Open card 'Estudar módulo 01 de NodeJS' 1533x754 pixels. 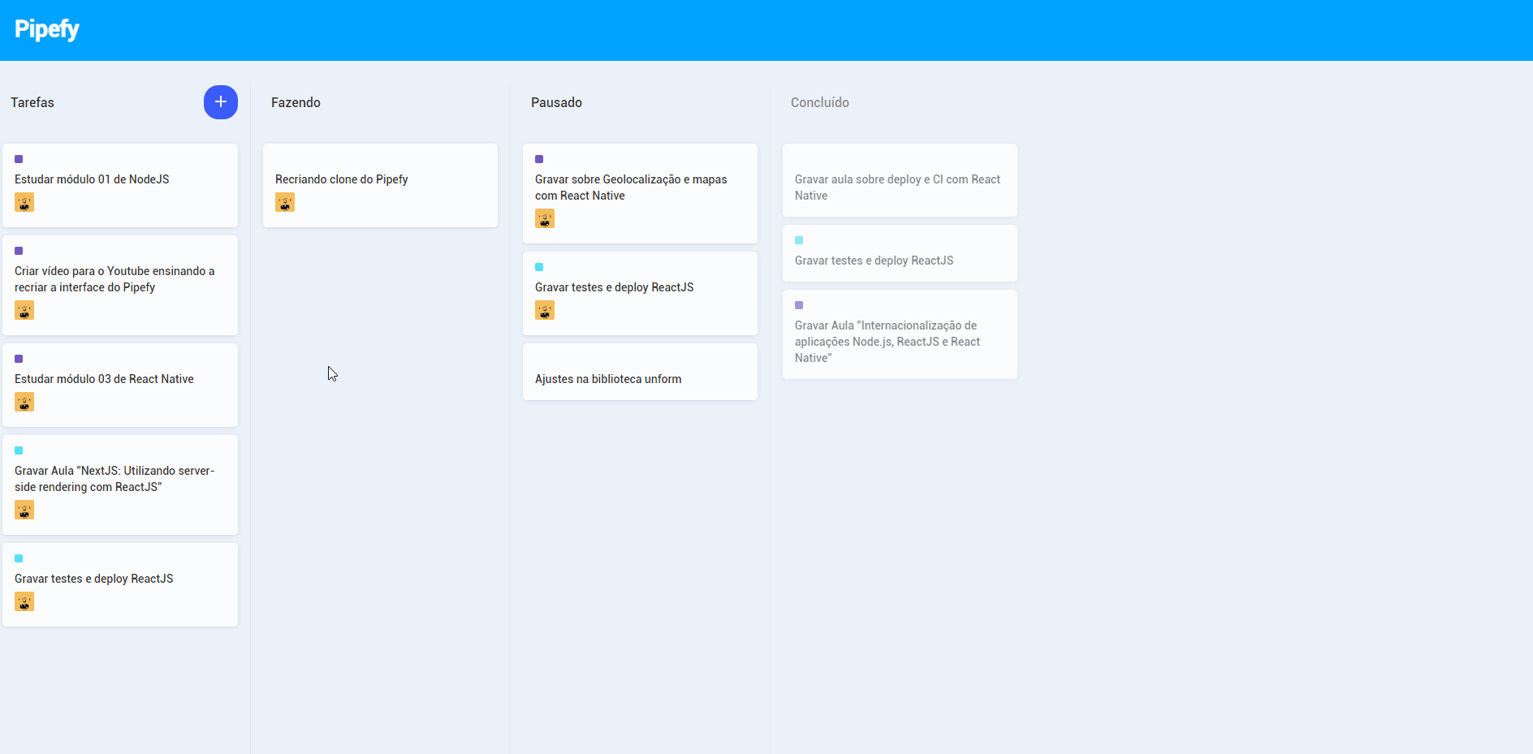(x=120, y=185)
